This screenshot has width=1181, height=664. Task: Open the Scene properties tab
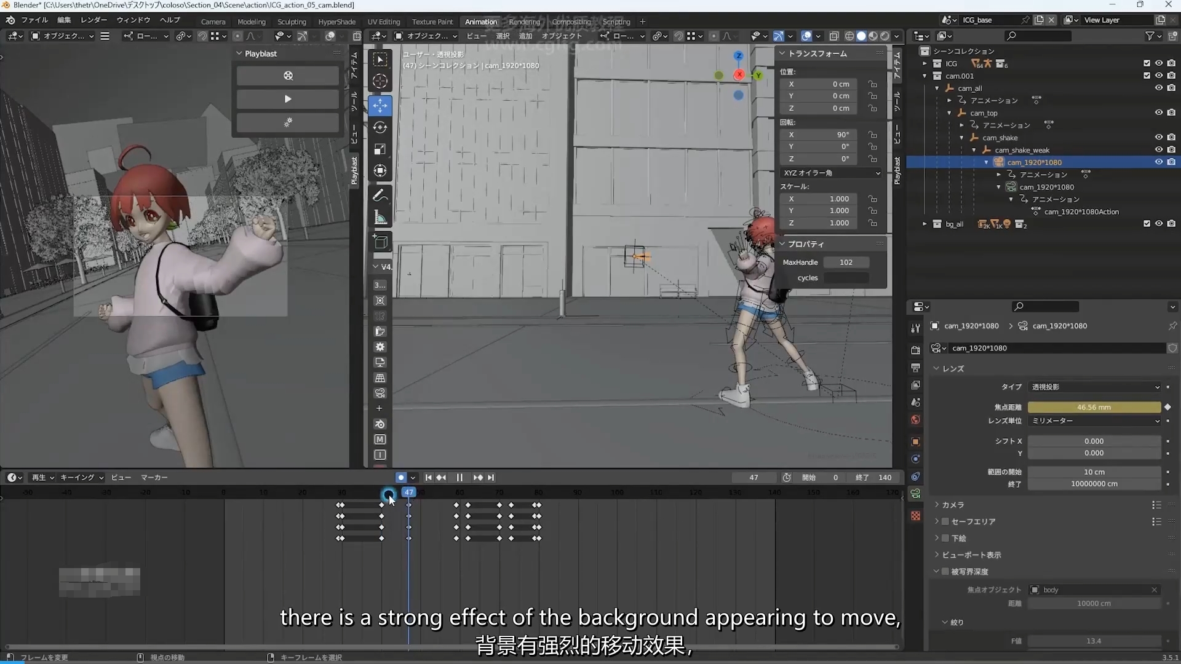[x=915, y=402]
